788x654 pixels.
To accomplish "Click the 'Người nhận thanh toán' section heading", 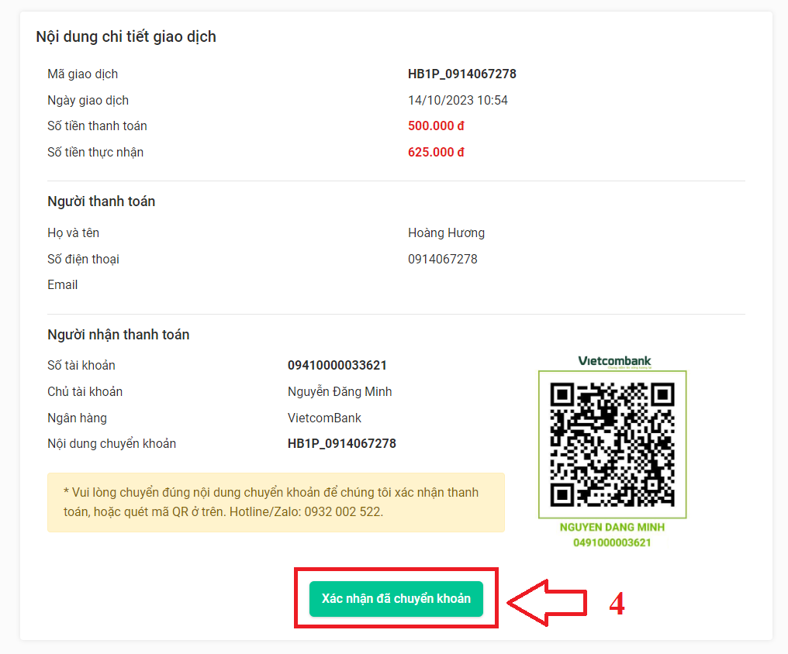I will click(x=118, y=335).
